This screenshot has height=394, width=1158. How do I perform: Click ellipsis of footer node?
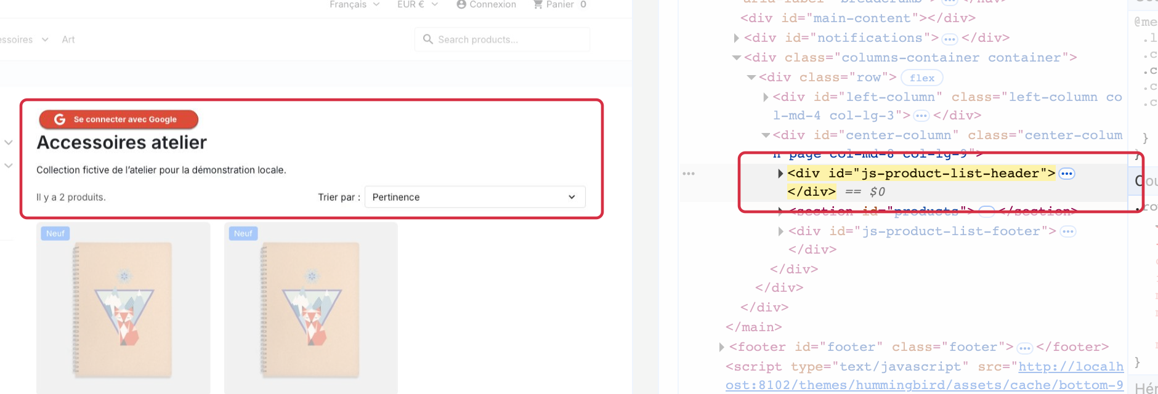coord(1025,348)
